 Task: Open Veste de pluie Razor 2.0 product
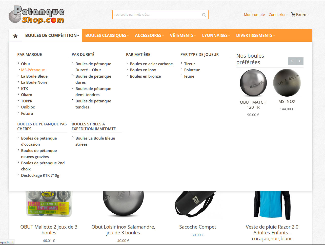272,233
